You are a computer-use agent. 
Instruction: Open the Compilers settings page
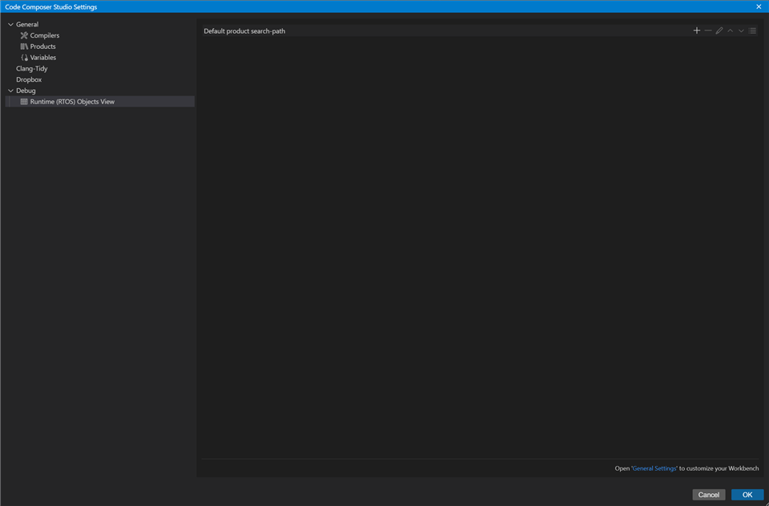[x=45, y=35]
